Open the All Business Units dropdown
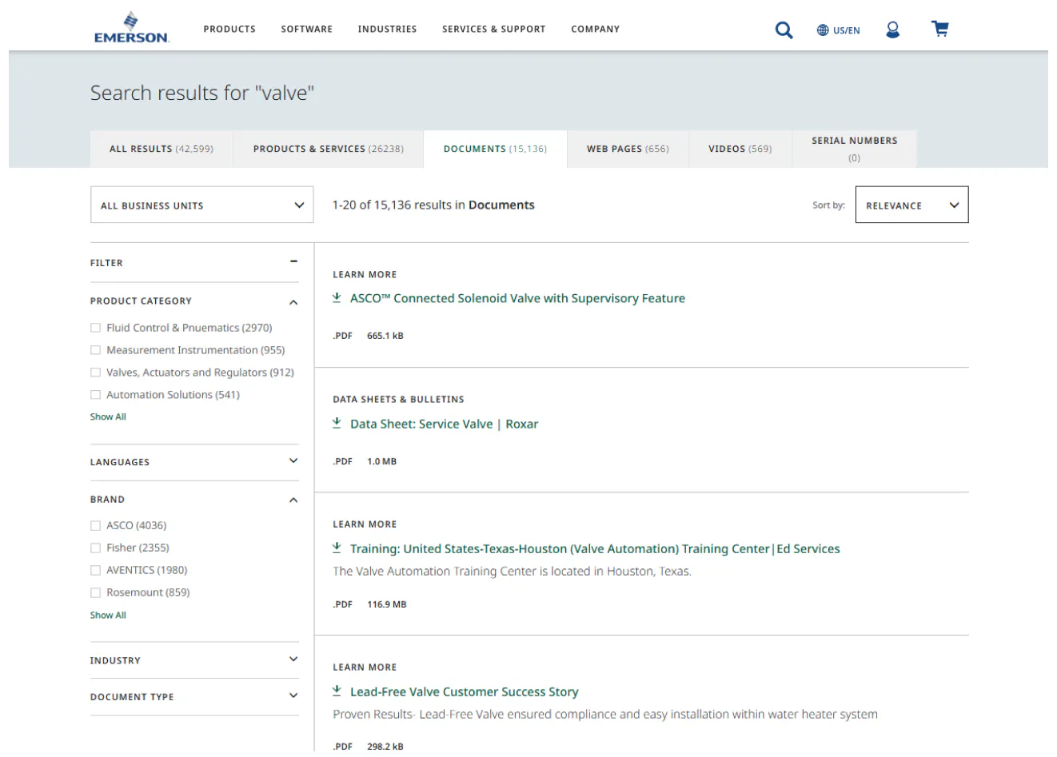Viewport: 1057px width, 757px height. click(201, 205)
